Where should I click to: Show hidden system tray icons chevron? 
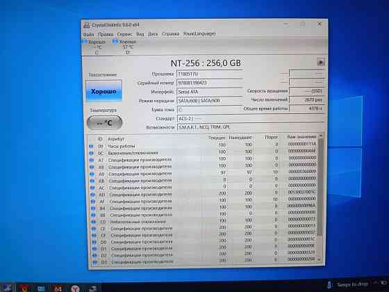[375, 283]
